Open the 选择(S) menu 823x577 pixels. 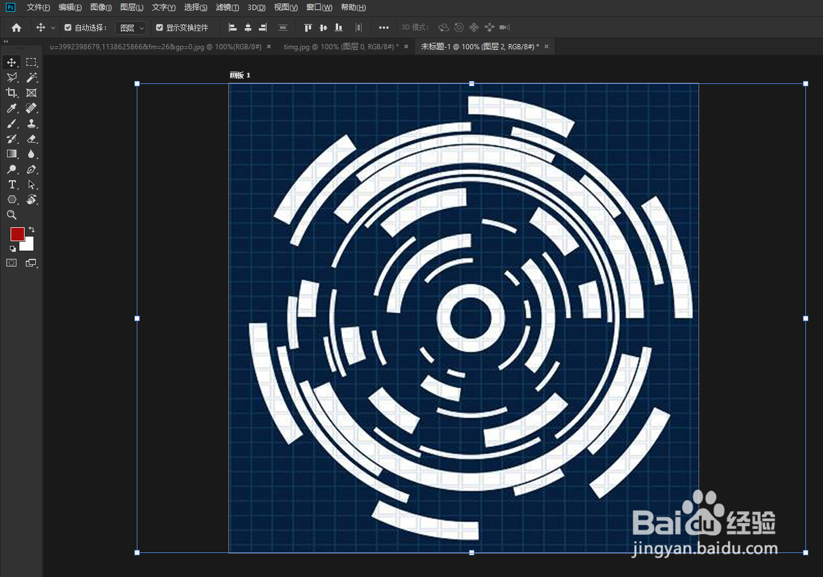(195, 8)
